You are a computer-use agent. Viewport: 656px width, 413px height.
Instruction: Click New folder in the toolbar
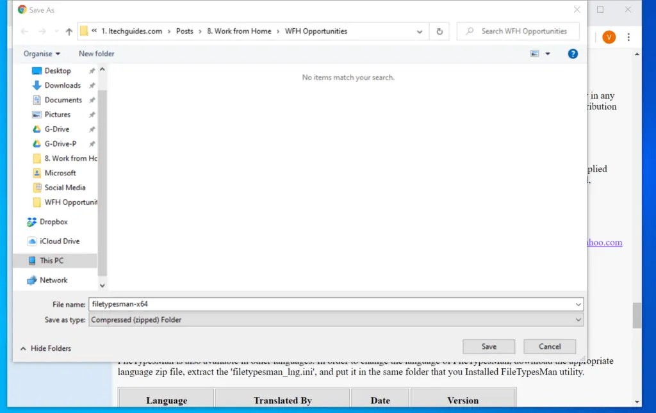coord(96,54)
